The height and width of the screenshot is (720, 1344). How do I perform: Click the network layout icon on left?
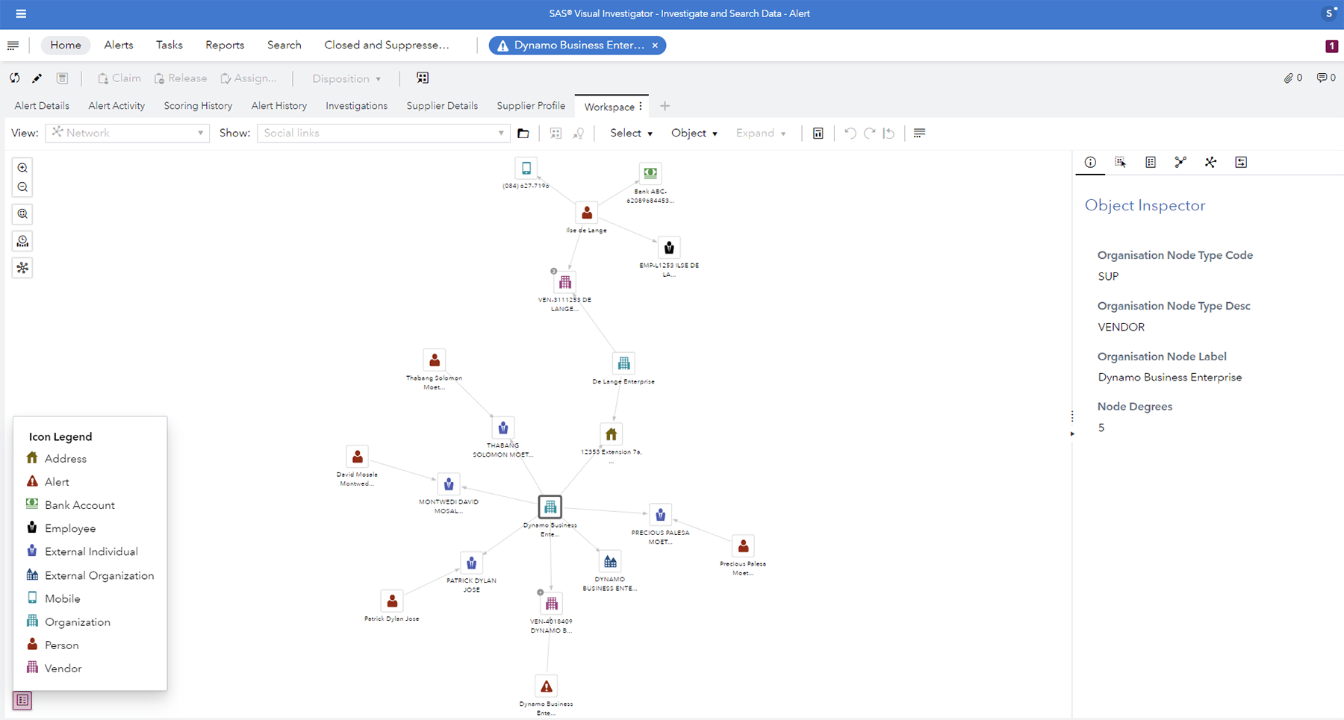[x=22, y=268]
